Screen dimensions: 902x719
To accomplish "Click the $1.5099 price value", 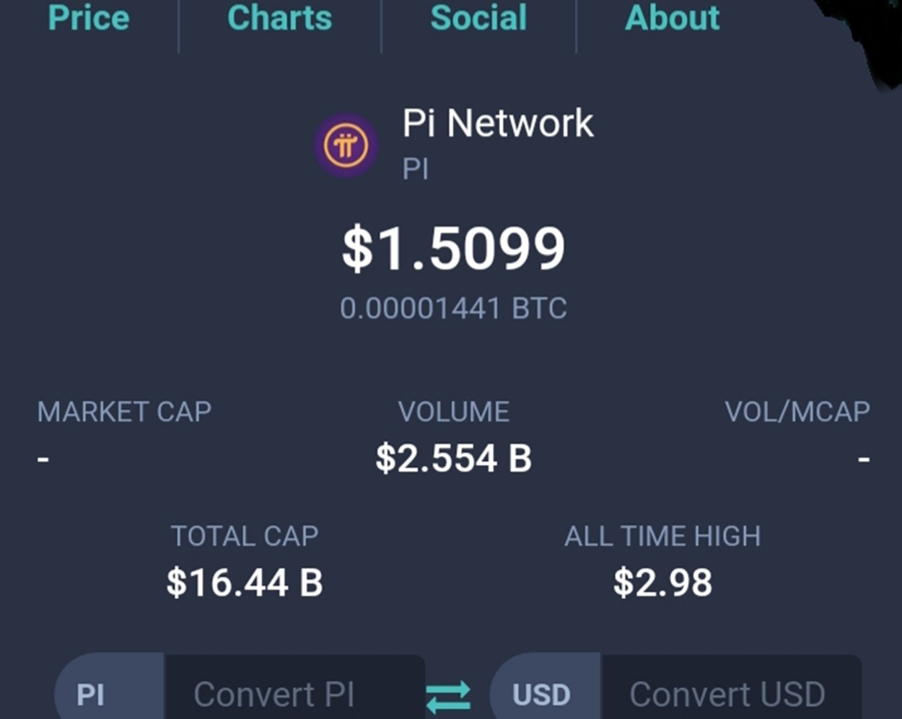I will [453, 249].
